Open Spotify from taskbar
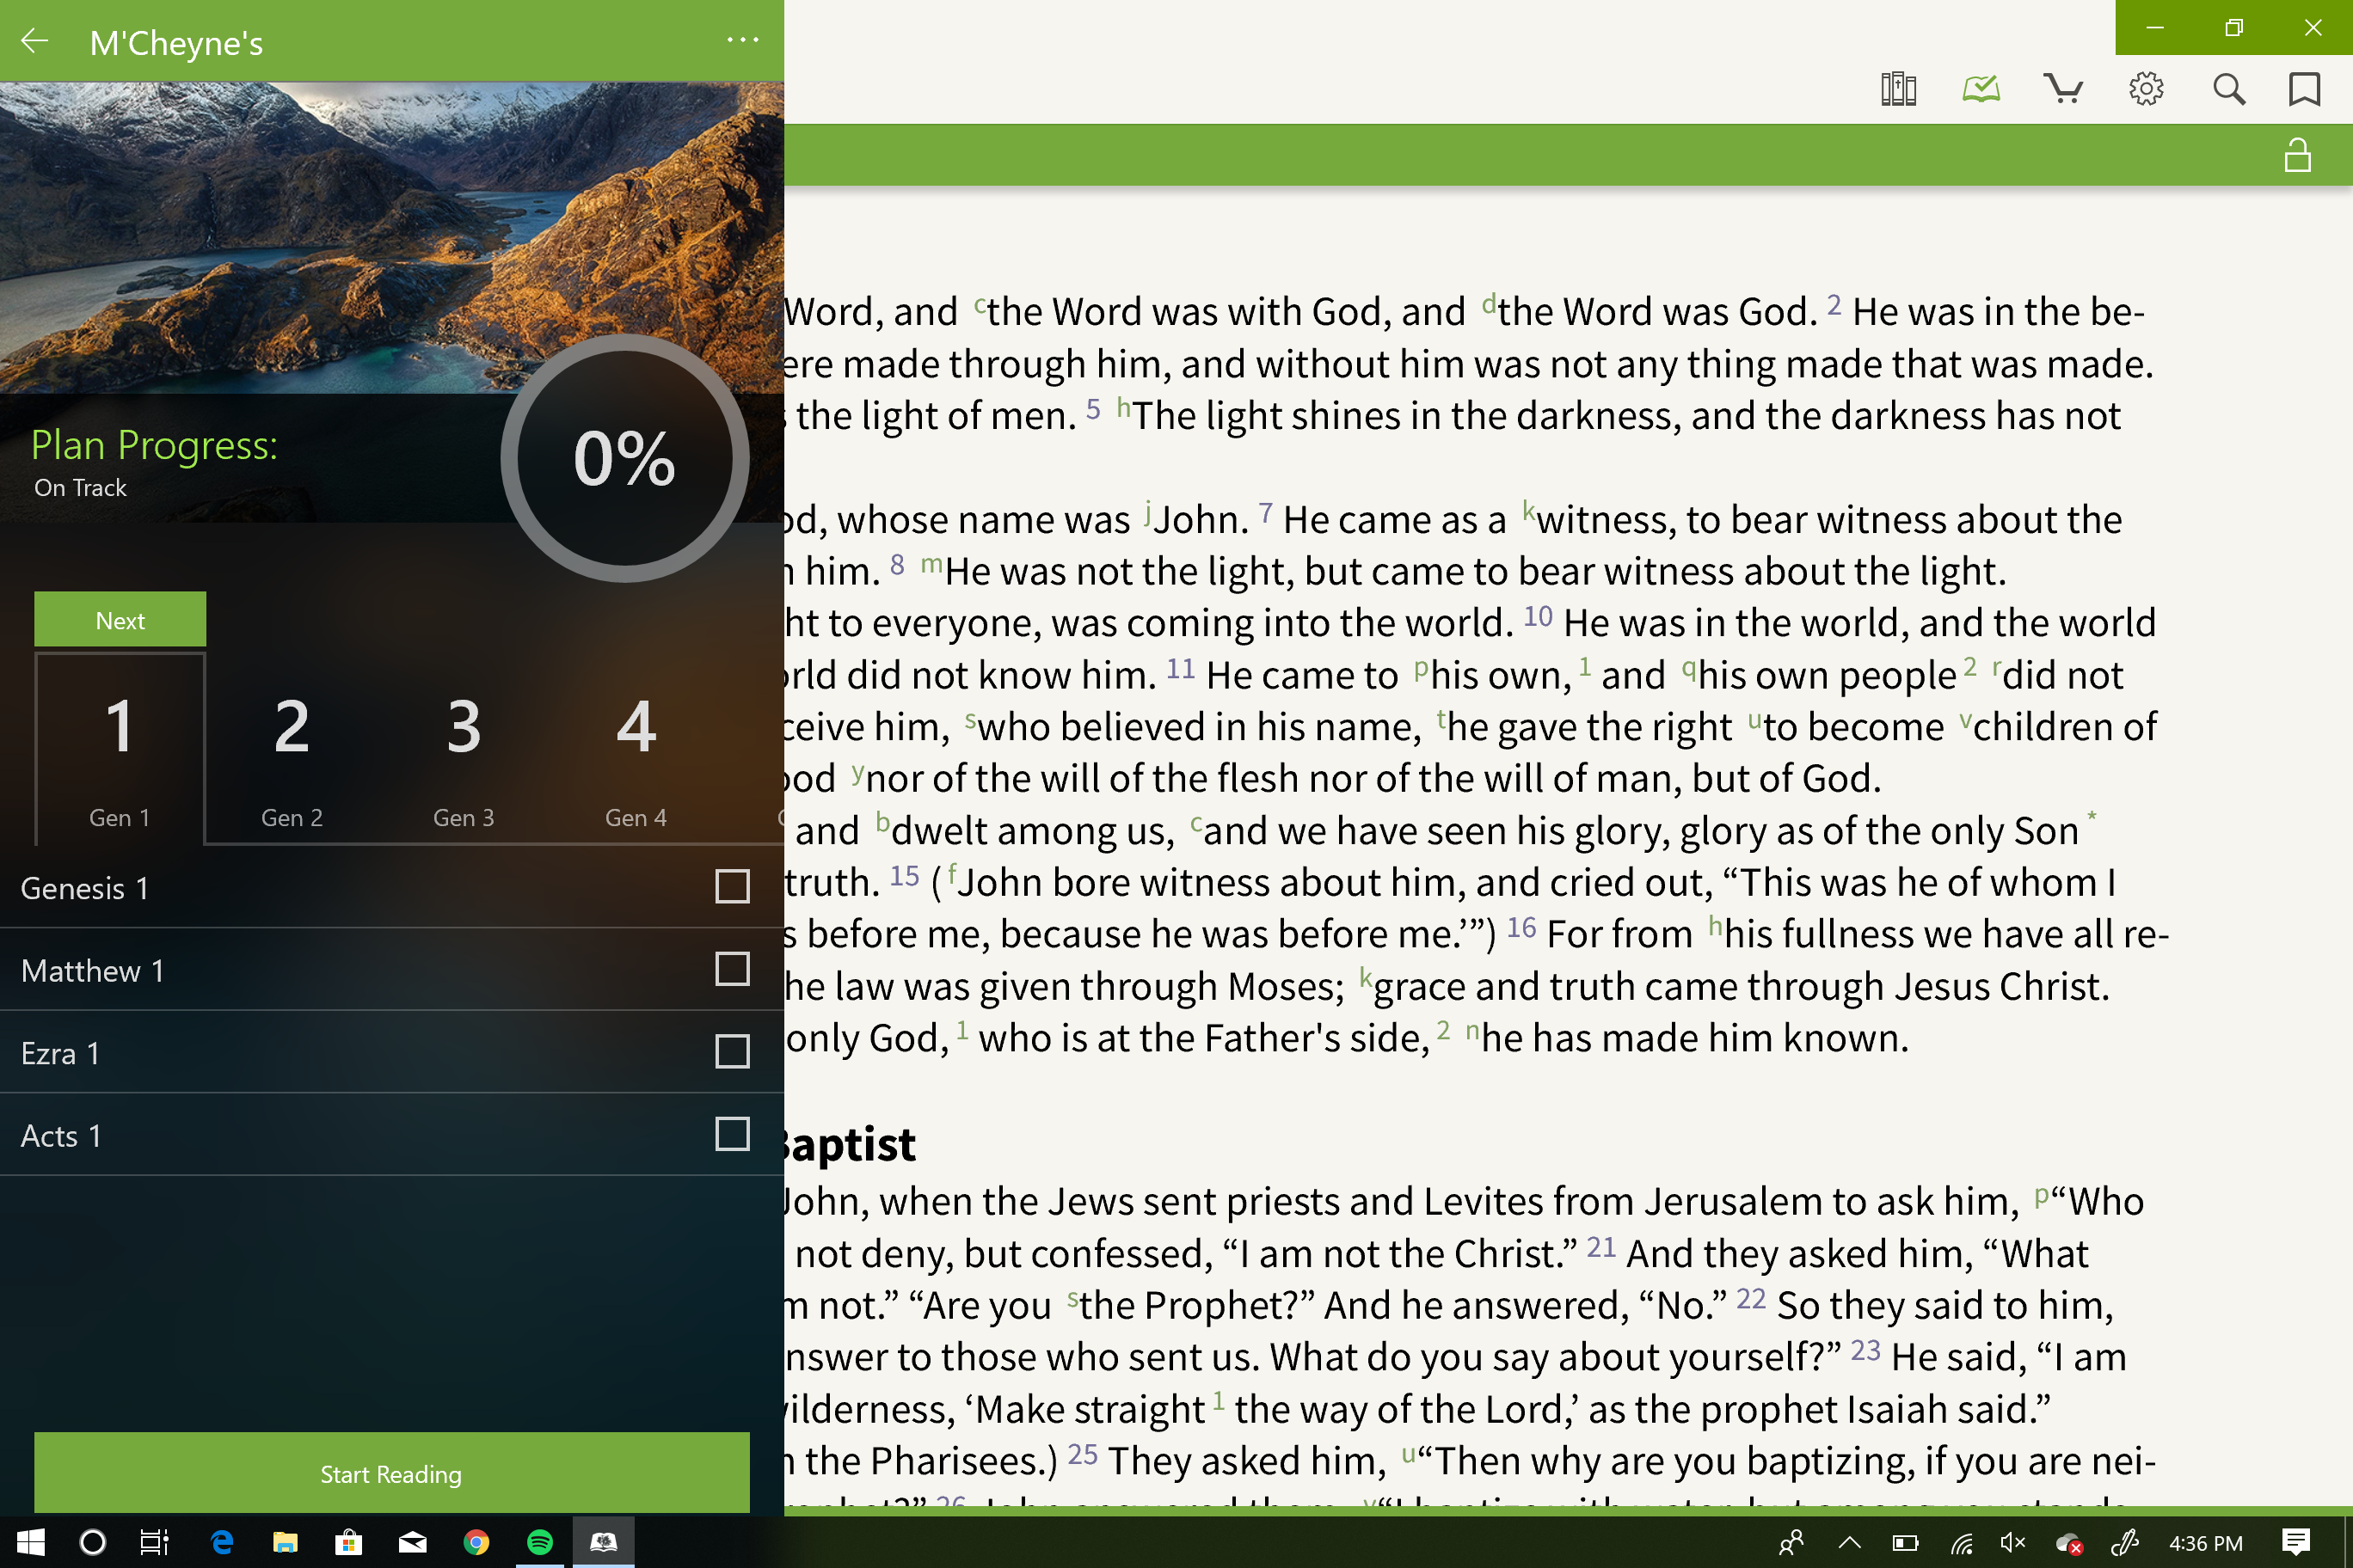 (539, 1543)
